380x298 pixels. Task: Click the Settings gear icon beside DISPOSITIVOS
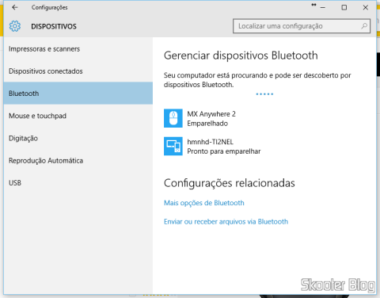15,26
